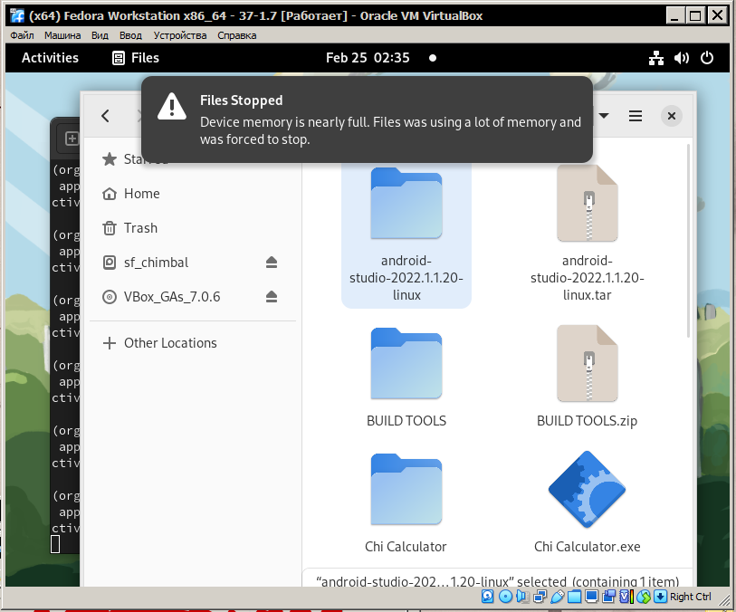
Task: Open the Справка menu in VirtualBox
Action: 236,35
